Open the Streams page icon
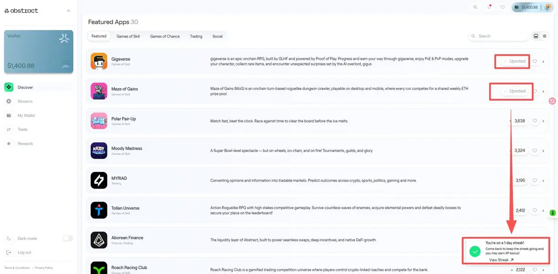 pyautogui.click(x=9, y=101)
